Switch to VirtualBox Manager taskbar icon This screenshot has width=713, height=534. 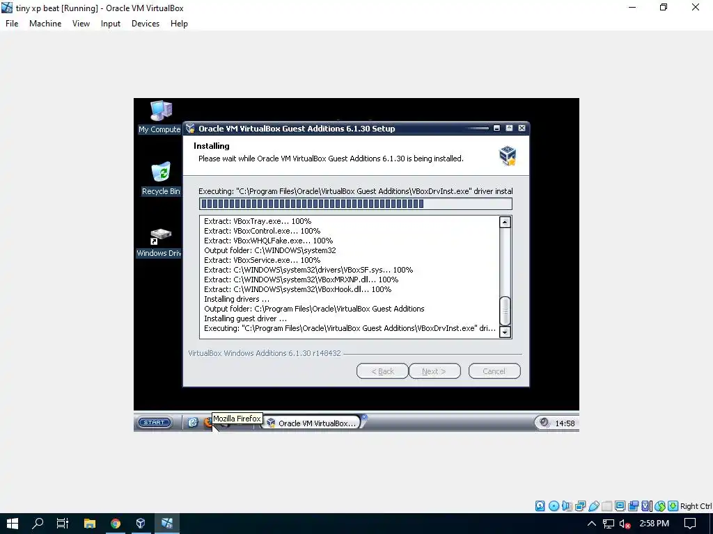tap(141, 524)
